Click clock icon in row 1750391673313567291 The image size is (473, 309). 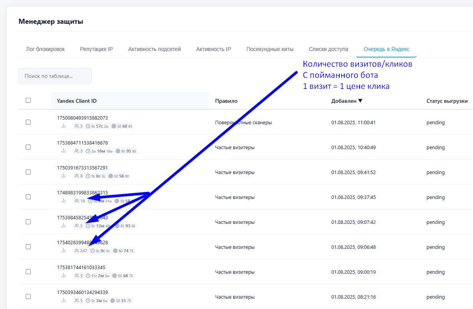(x=88, y=176)
